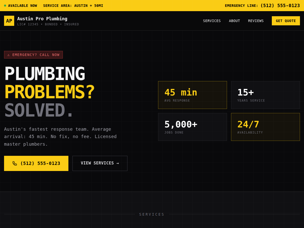Click View Services arrow button

100,163
